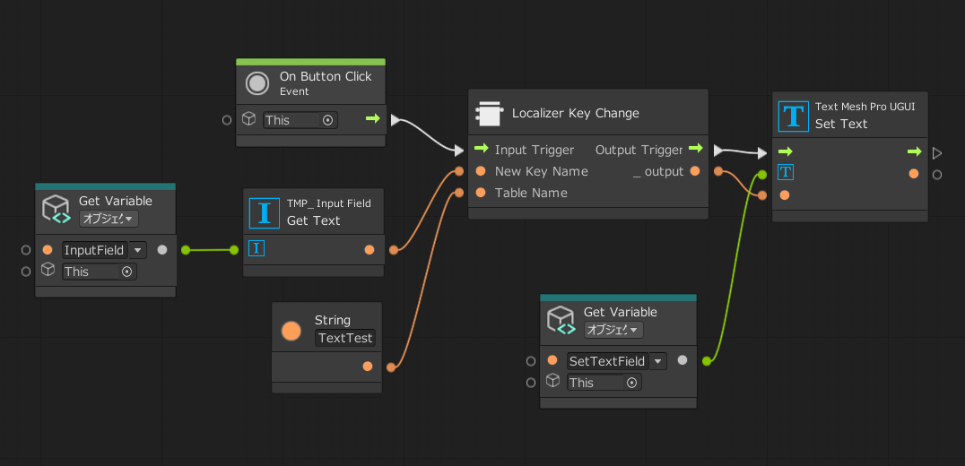Click the empty circle port left of InputField name

coord(26,250)
